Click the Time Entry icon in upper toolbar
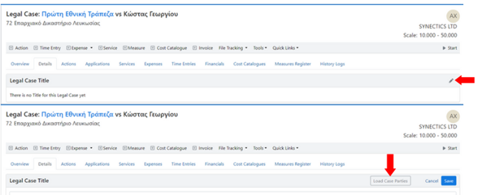 point(36,48)
